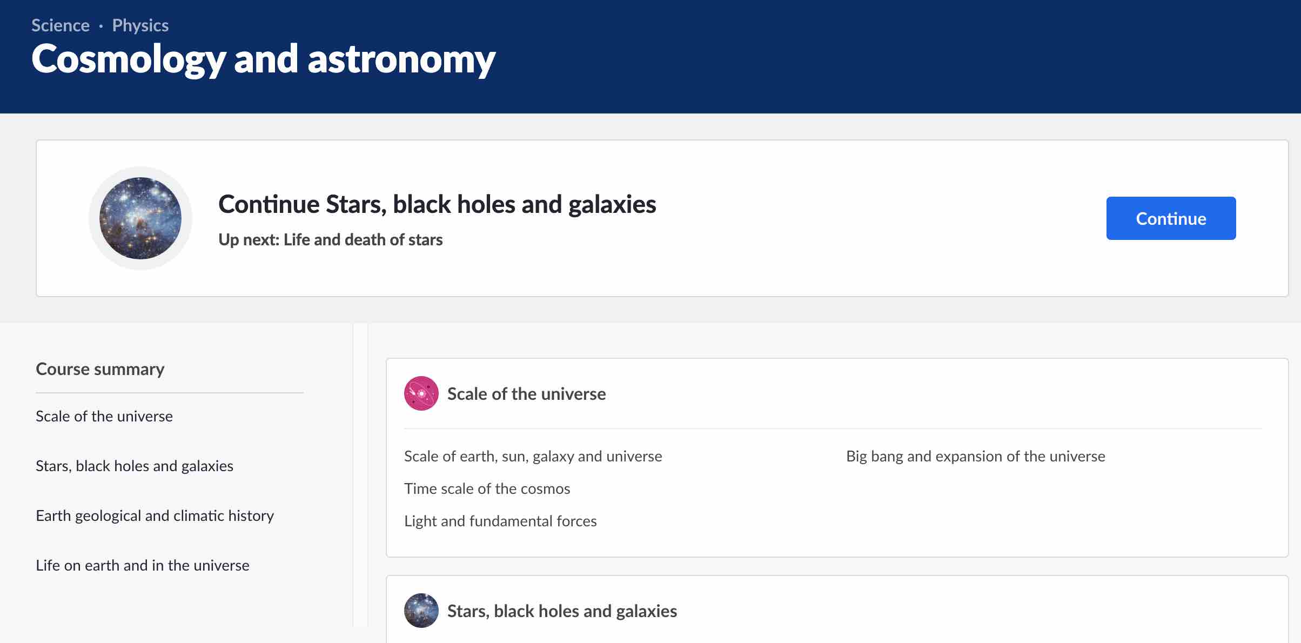
Task: Navigate to Life on earth and in the universe
Action: tap(143, 565)
